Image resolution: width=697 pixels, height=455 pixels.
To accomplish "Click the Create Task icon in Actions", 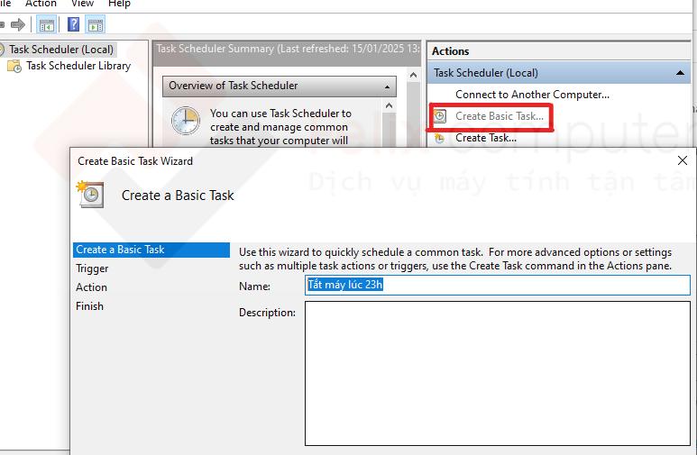I will pyautogui.click(x=439, y=138).
